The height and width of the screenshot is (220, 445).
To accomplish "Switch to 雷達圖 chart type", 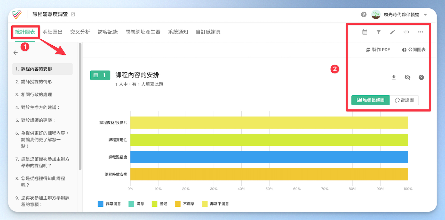I will click(x=404, y=100).
